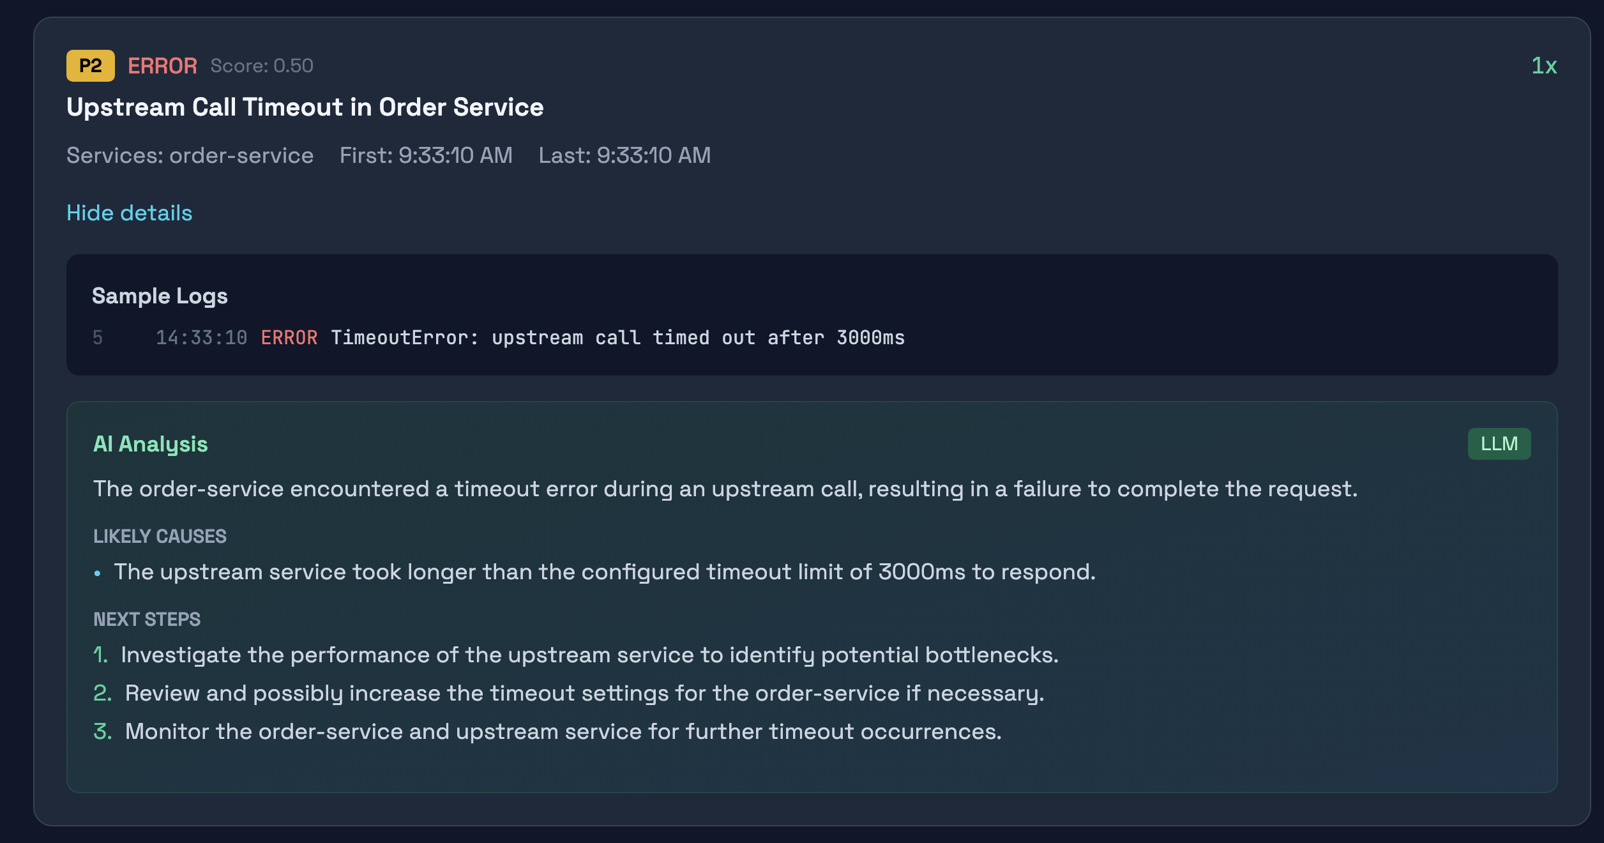The width and height of the screenshot is (1604, 843).
Task: Click the AI Analysis heading
Action: (150, 444)
